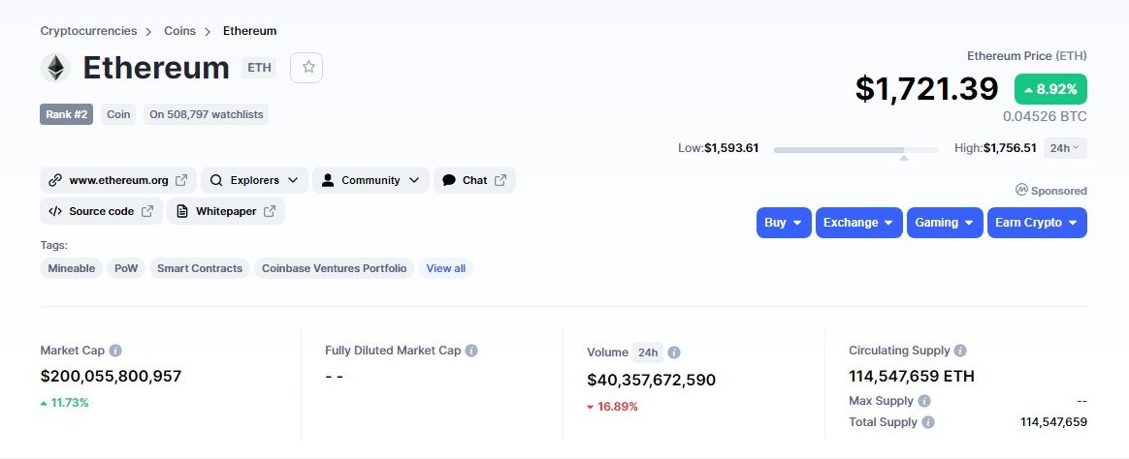Open info icon next to Volume 24h
The width and height of the screenshot is (1129, 459).
pos(674,352)
